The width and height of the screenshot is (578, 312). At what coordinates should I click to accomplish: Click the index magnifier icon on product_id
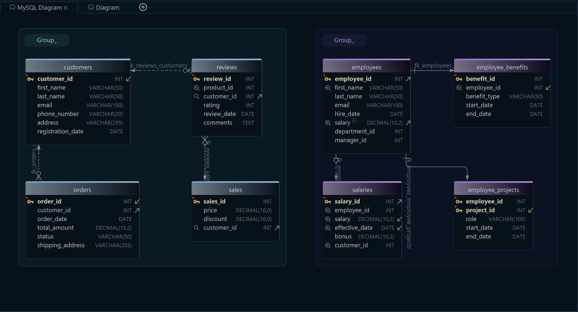click(198, 88)
